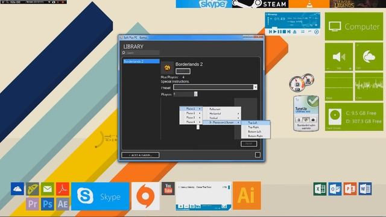Expand the Vertical layout submenu

click(222, 118)
